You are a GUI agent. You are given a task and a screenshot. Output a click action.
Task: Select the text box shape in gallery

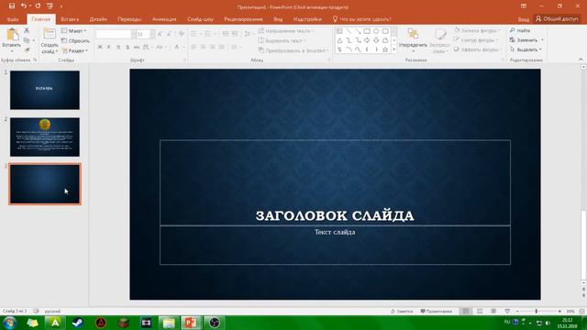(x=339, y=31)
